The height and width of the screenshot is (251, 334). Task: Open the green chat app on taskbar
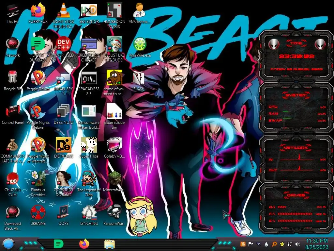point(59,244)
